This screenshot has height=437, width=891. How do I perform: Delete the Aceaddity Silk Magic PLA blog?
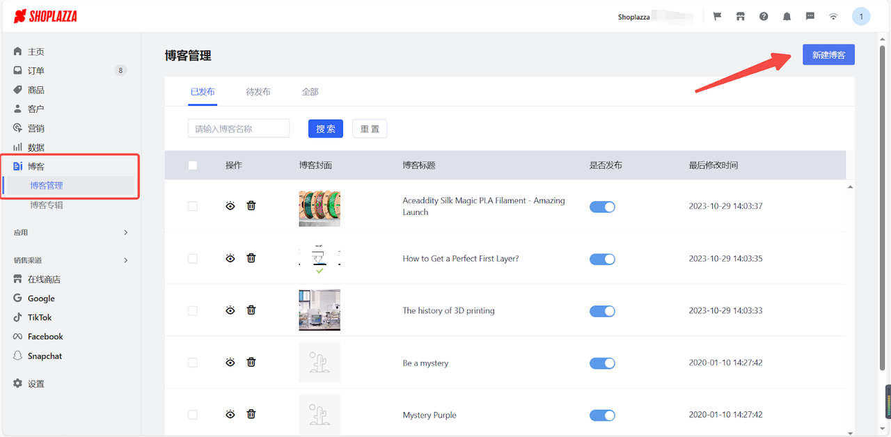pyautogui.click(x=251, y=206)
